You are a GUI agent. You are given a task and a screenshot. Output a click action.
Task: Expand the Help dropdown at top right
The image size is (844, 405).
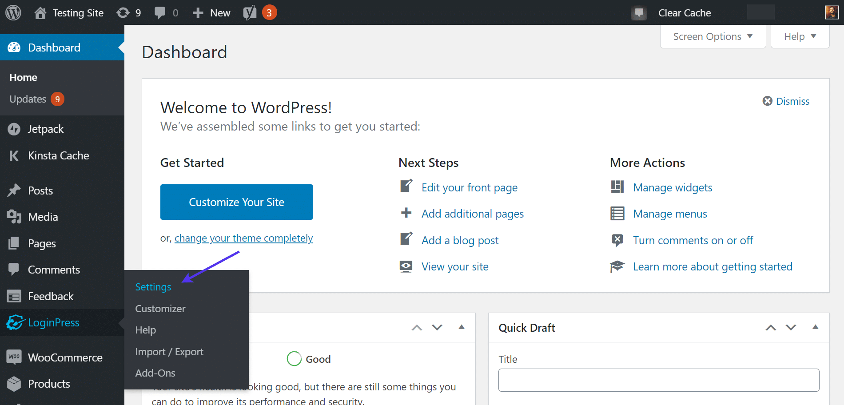[x=799, y=36]
